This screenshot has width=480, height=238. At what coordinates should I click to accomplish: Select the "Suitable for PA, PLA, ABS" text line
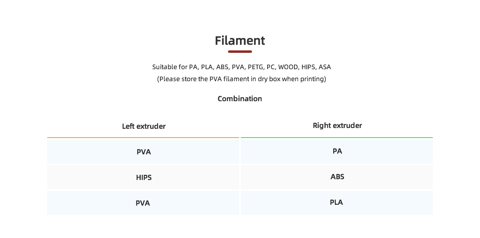[241, 67]
